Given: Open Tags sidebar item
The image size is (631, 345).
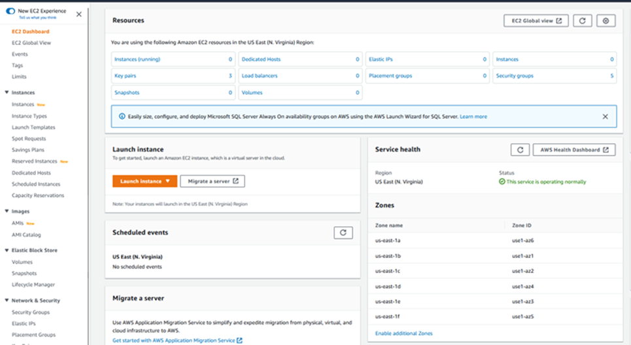Looking at the screenshot, I should pyautogui.click(x=17, y=65).
